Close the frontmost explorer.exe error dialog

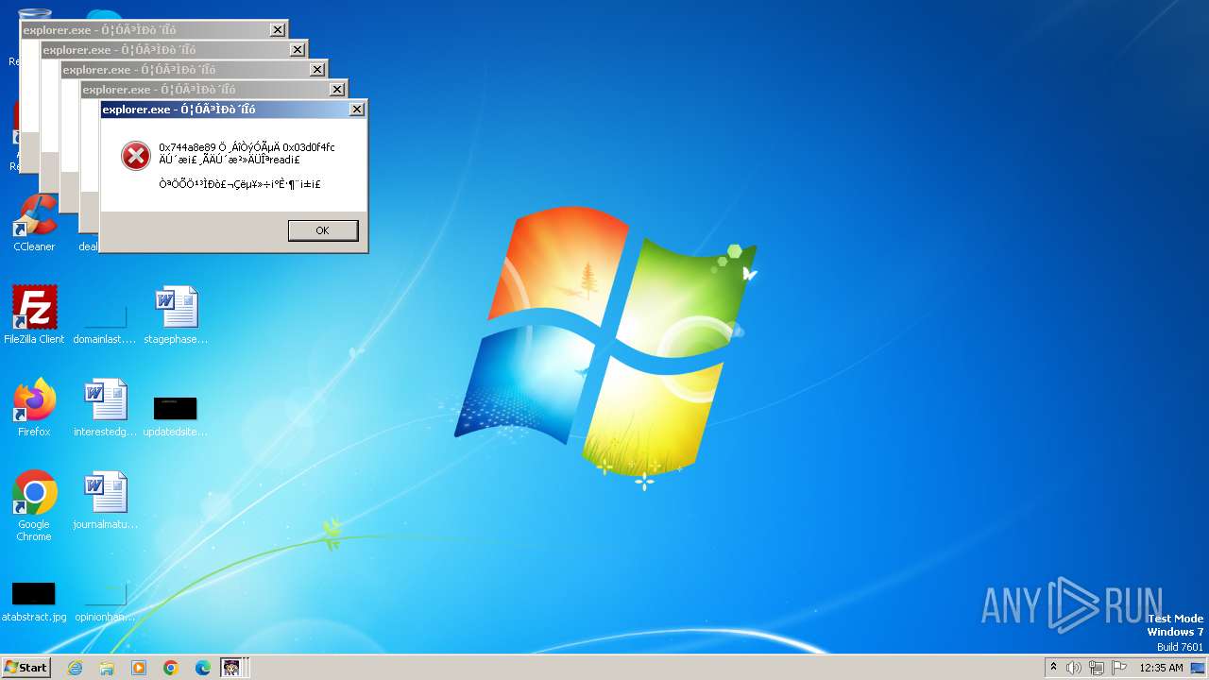click(356, 110)
